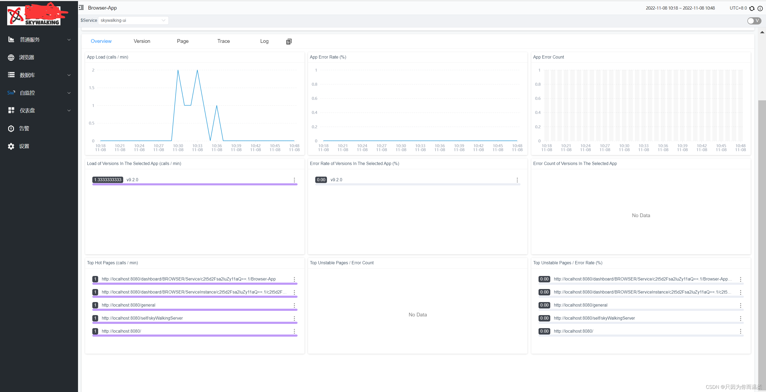Open three-dot menu for v9.2.0 load row
766x392 pixels.
tap(294, 180)
